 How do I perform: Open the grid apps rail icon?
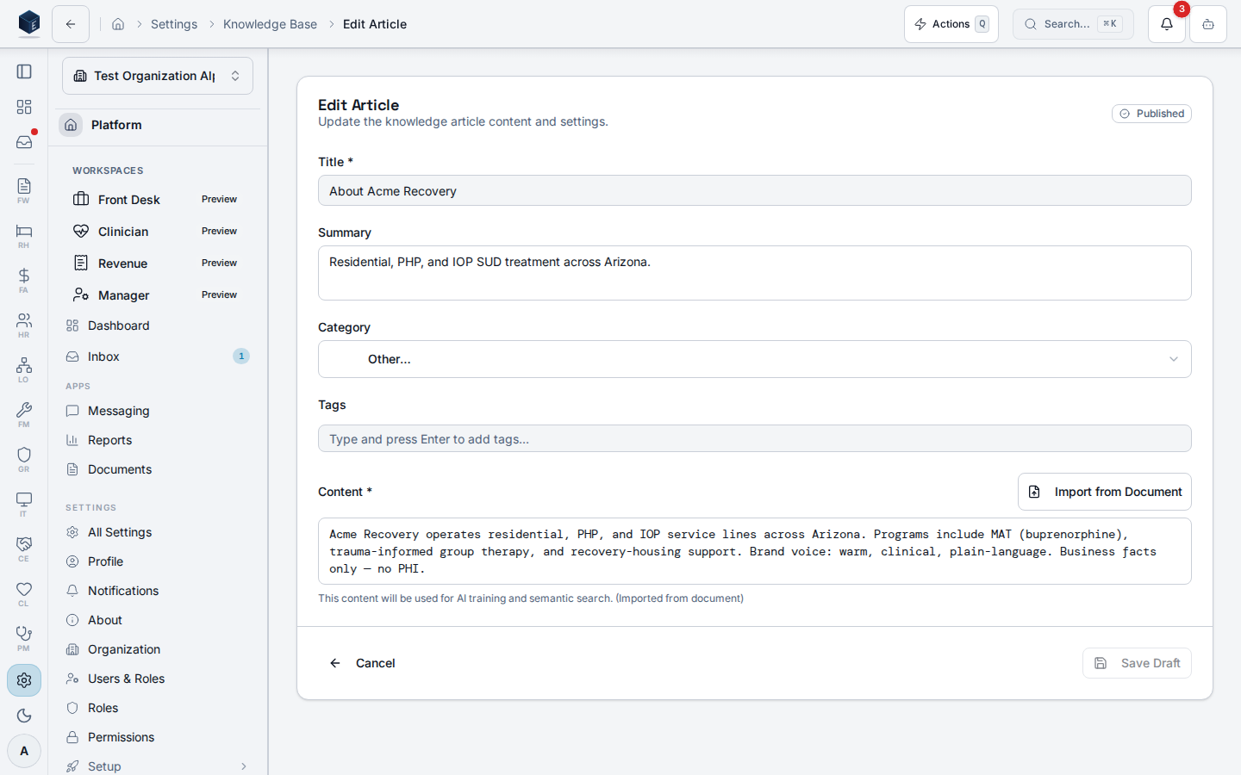click(x=24, y=107)
